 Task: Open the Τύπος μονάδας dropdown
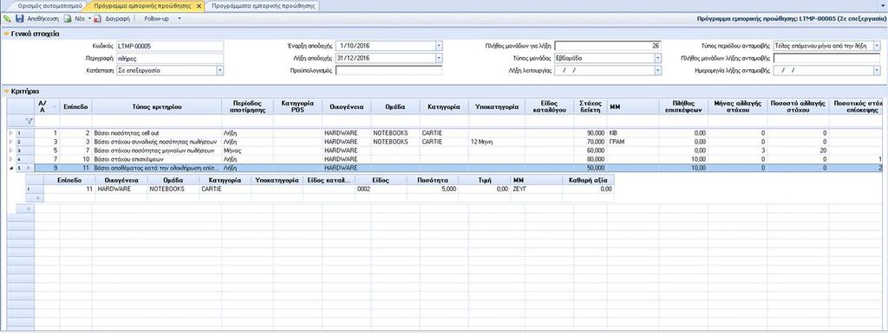pyautogui.click(x=657, y=58)
